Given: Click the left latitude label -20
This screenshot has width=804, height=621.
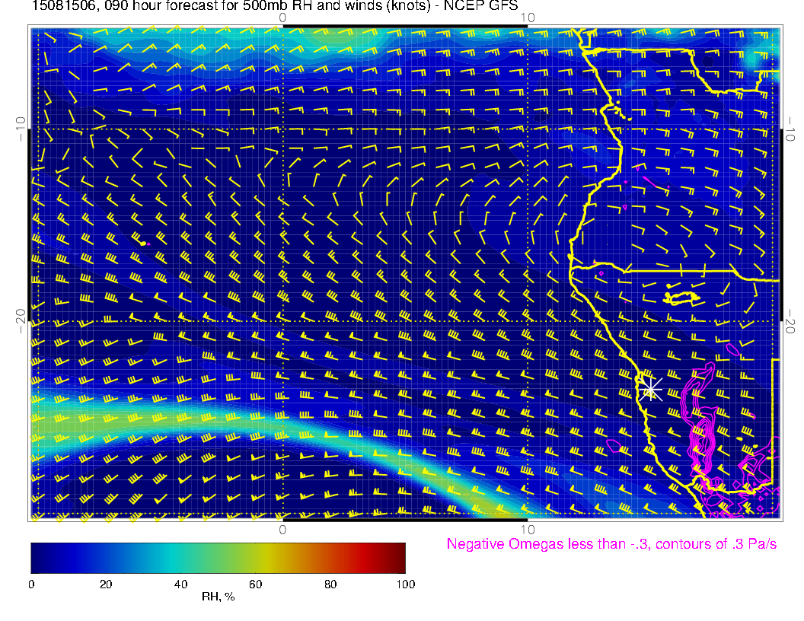Looking at the screenshot, I should [21, 320].
